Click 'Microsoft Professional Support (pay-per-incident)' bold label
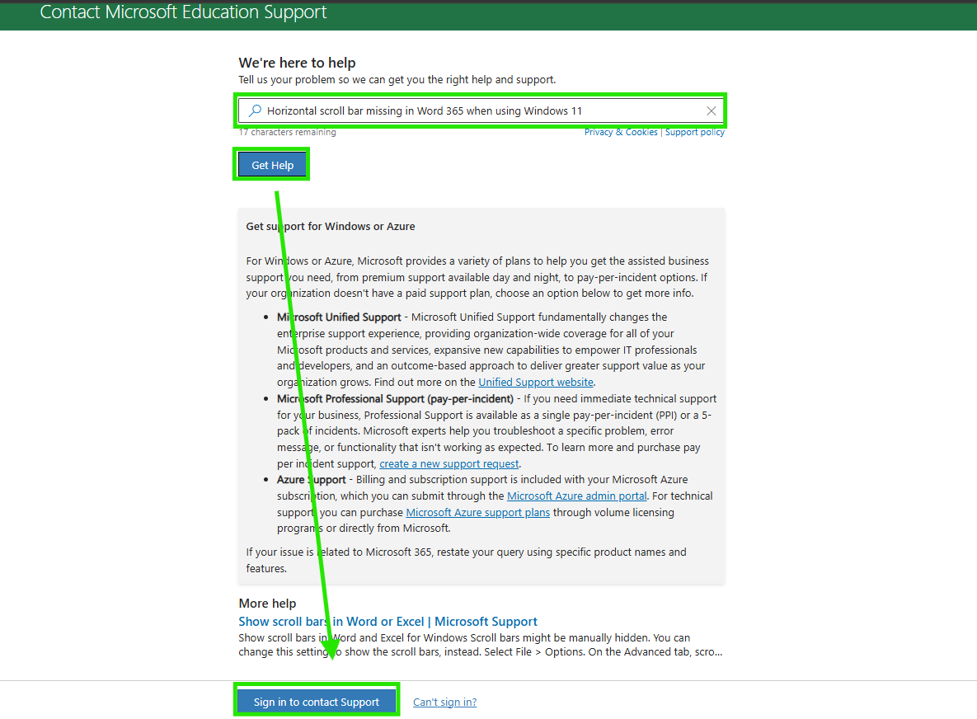977x719 pixels. coord(395,399)
